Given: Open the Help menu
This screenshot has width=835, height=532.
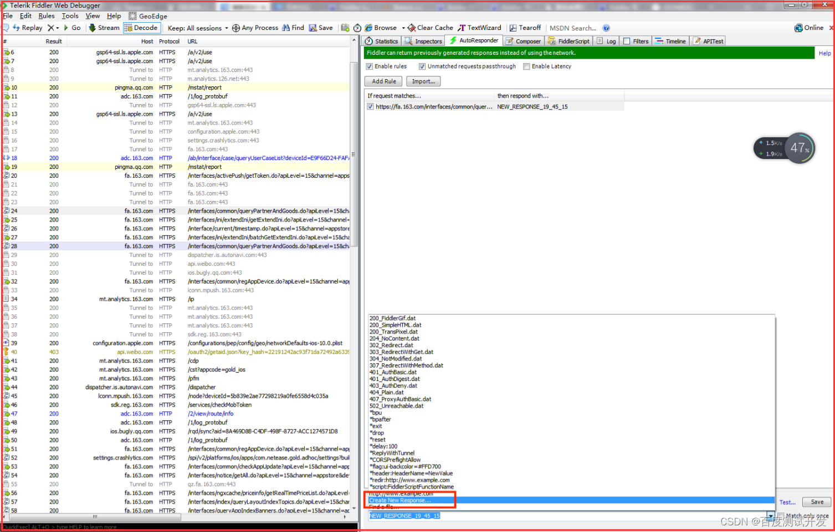Looking at the screenshot, I should pos(114,16).
